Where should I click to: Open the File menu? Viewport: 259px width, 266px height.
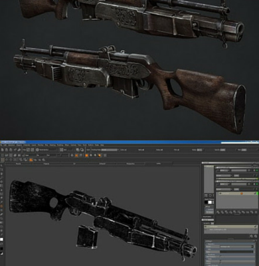click(1, 145)
